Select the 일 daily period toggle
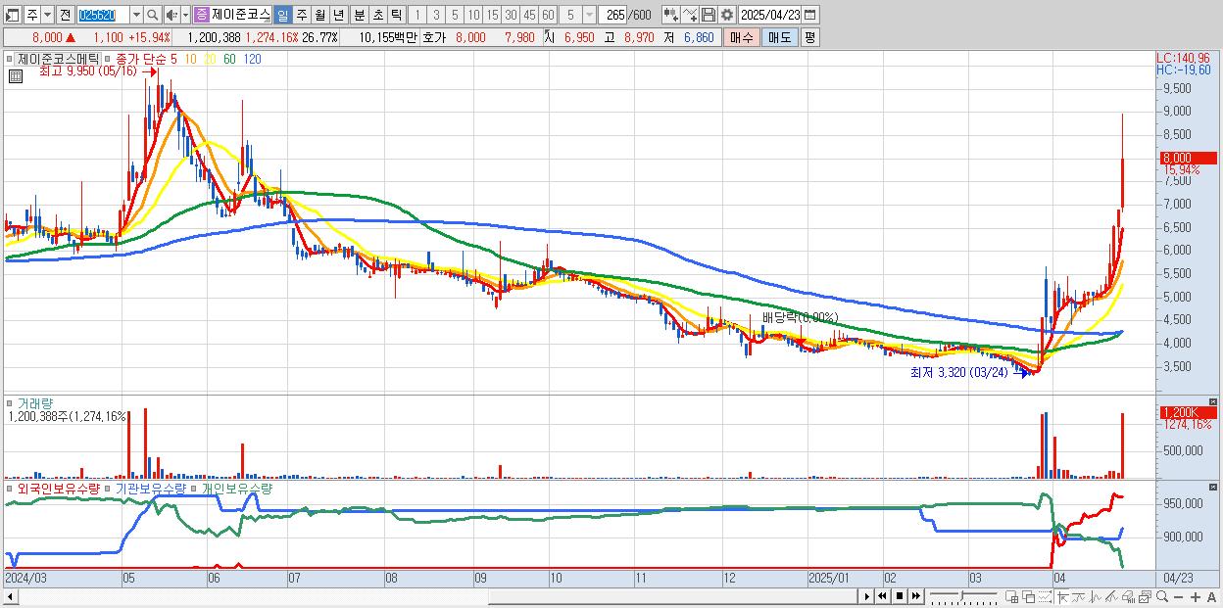 pos(282,15)
